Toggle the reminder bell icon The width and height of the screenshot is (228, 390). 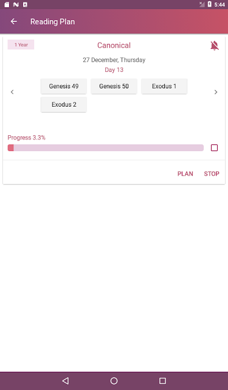[215, 46]
